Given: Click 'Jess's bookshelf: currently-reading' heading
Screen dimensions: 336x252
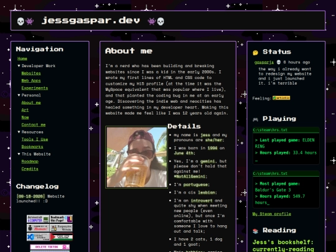Looking at the screenshot, I should 283,246.
